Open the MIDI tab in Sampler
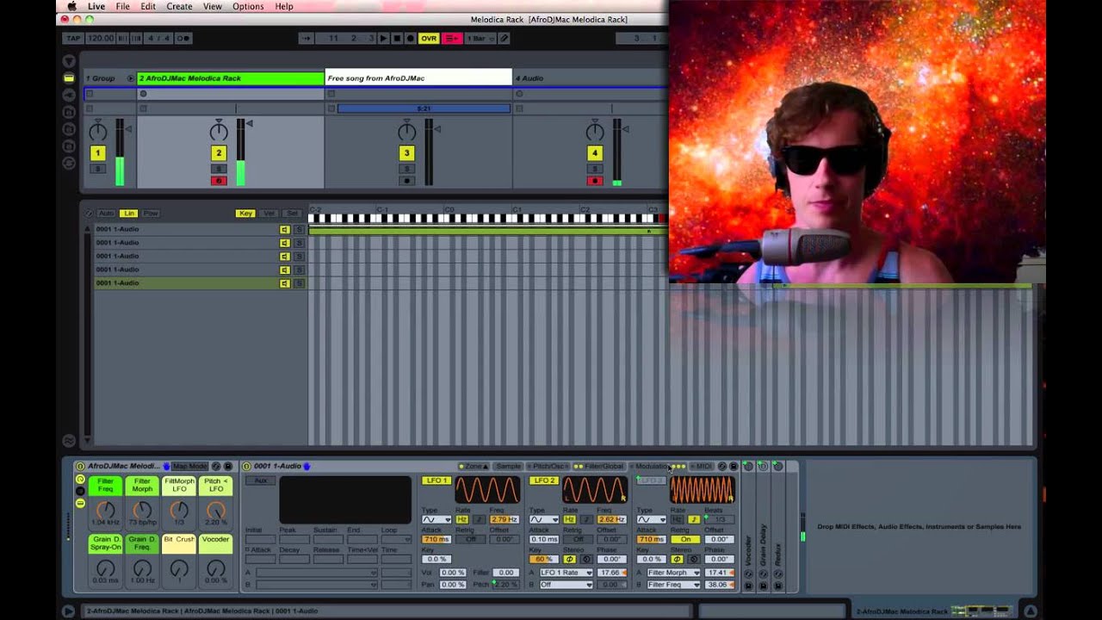The width and height of the screenshot is (1102, 620). tap(703, 467)
